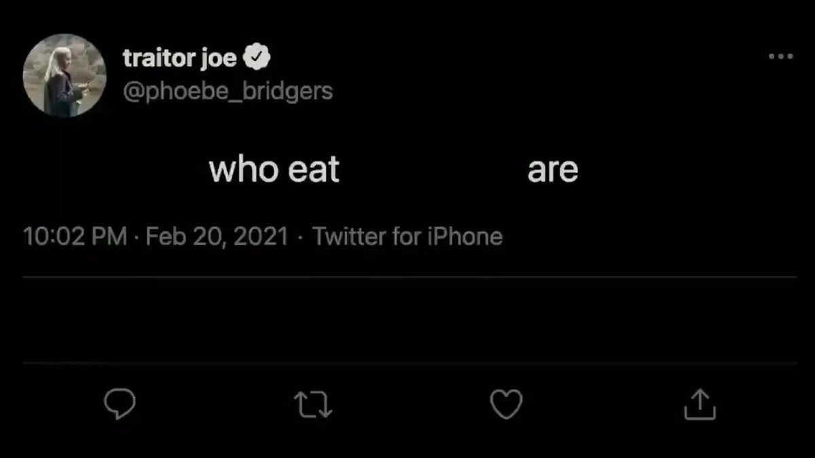This screenshot has width=815, height=458.
Task: Click the 10:02 PM timestamp
Action: [75, 237]
